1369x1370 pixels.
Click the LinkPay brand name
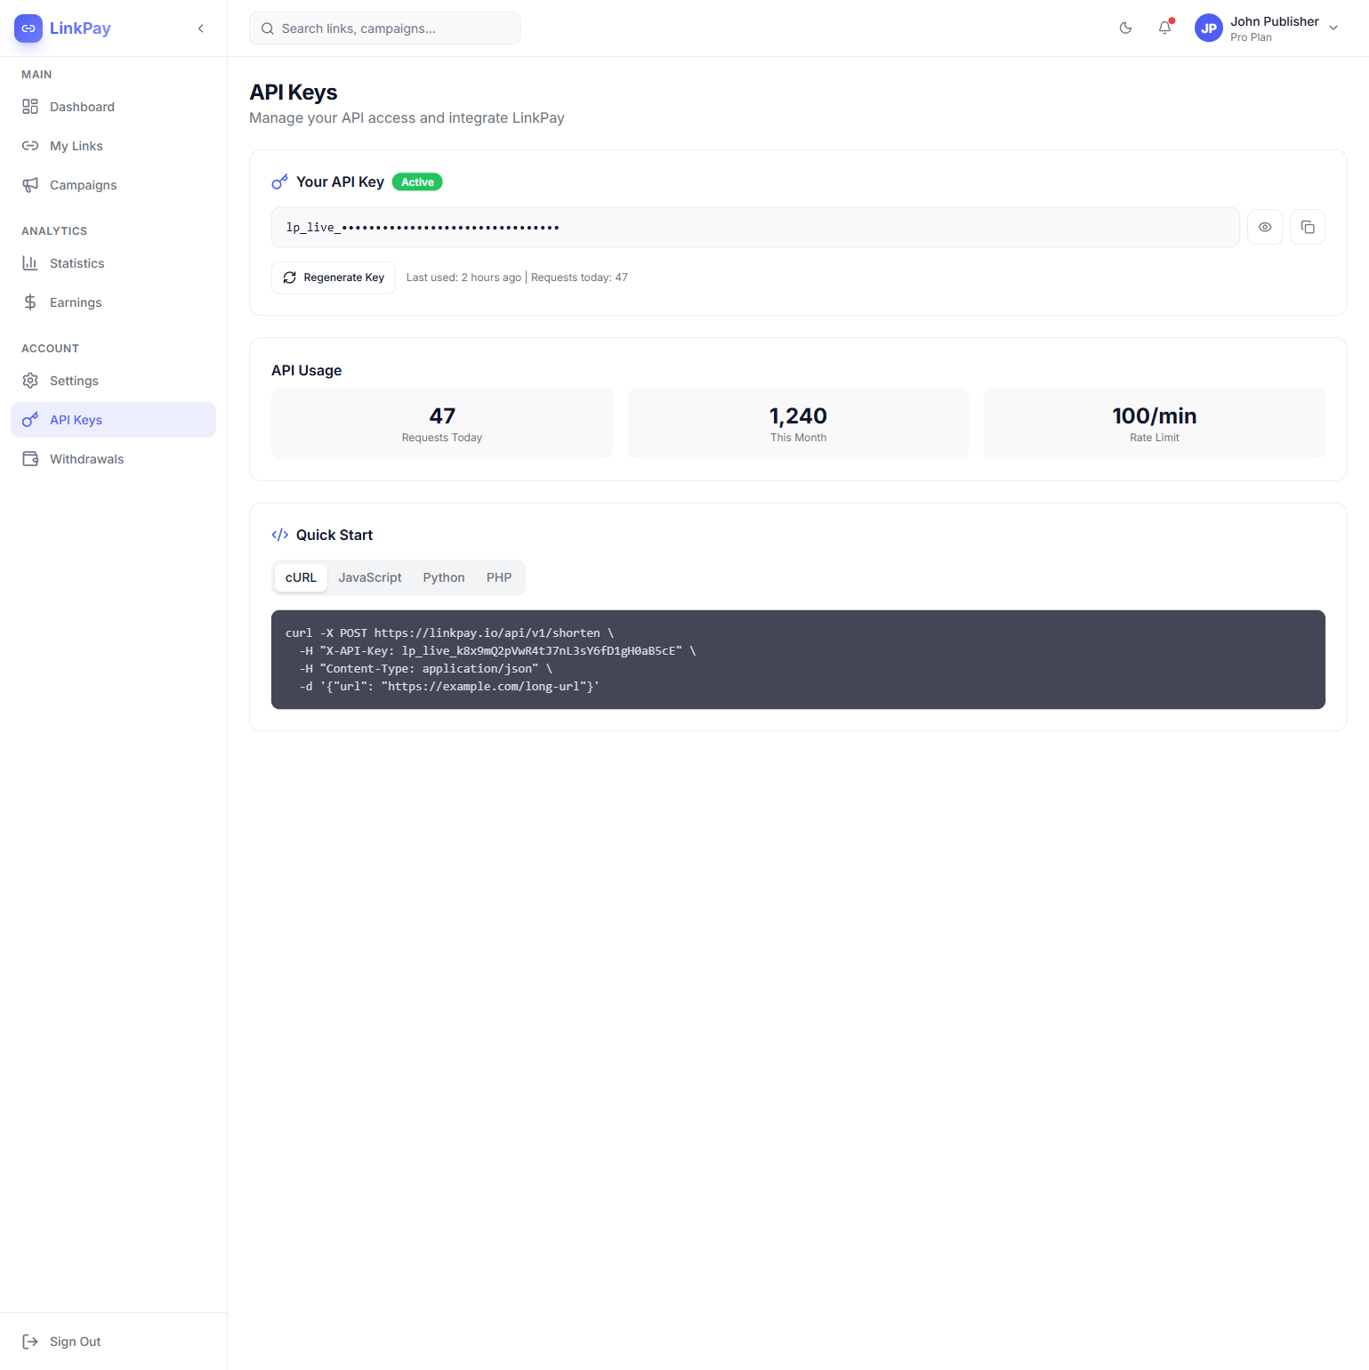coord(80,28)
